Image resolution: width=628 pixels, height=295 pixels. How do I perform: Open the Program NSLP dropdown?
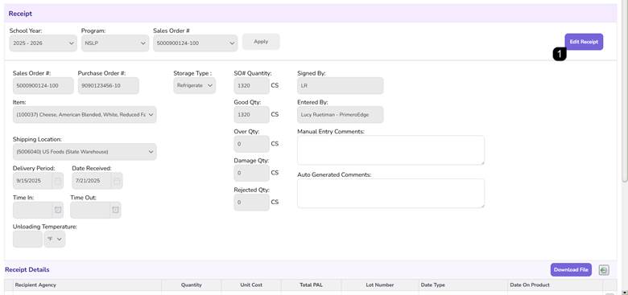click(115, 43)
